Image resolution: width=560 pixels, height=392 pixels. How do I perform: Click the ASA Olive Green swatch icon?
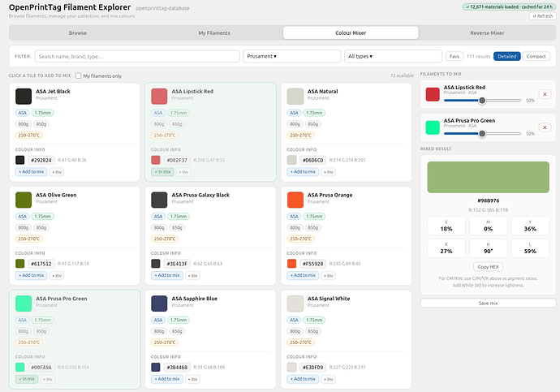pyautogui.click(x=24, y=200)
